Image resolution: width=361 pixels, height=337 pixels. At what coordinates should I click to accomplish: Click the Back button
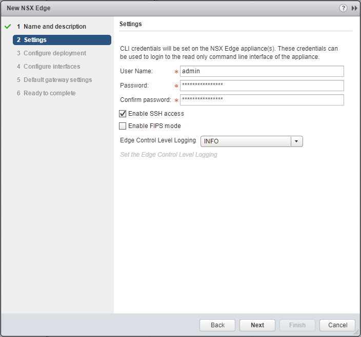click(217, 325)
